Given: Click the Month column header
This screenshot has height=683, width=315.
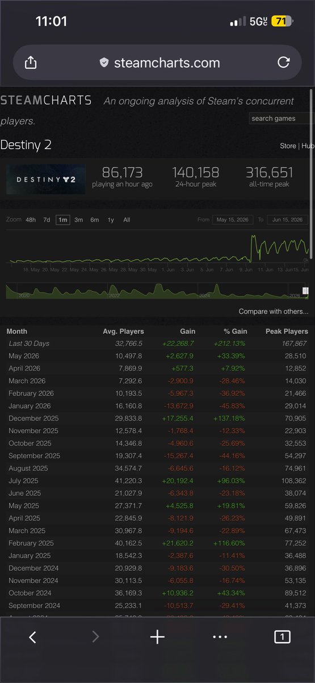Looking at the screenshot, I should (x=16, y=331).
